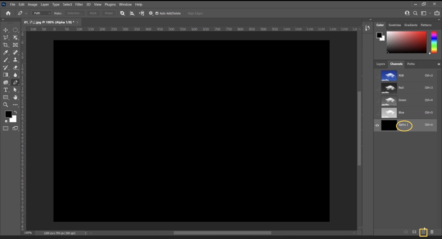Viewport: 442px width, 239px height.
Task: Select the Sponge tool
Action: 6,82
